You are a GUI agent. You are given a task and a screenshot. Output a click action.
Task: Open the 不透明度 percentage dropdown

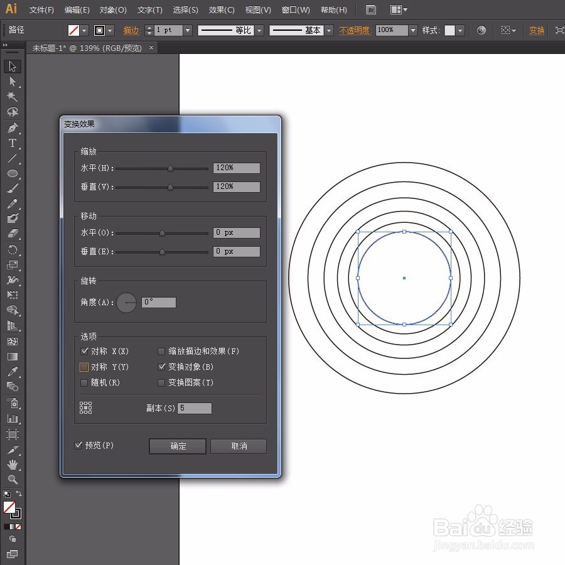pyautogui.click(x=412, y=30)
